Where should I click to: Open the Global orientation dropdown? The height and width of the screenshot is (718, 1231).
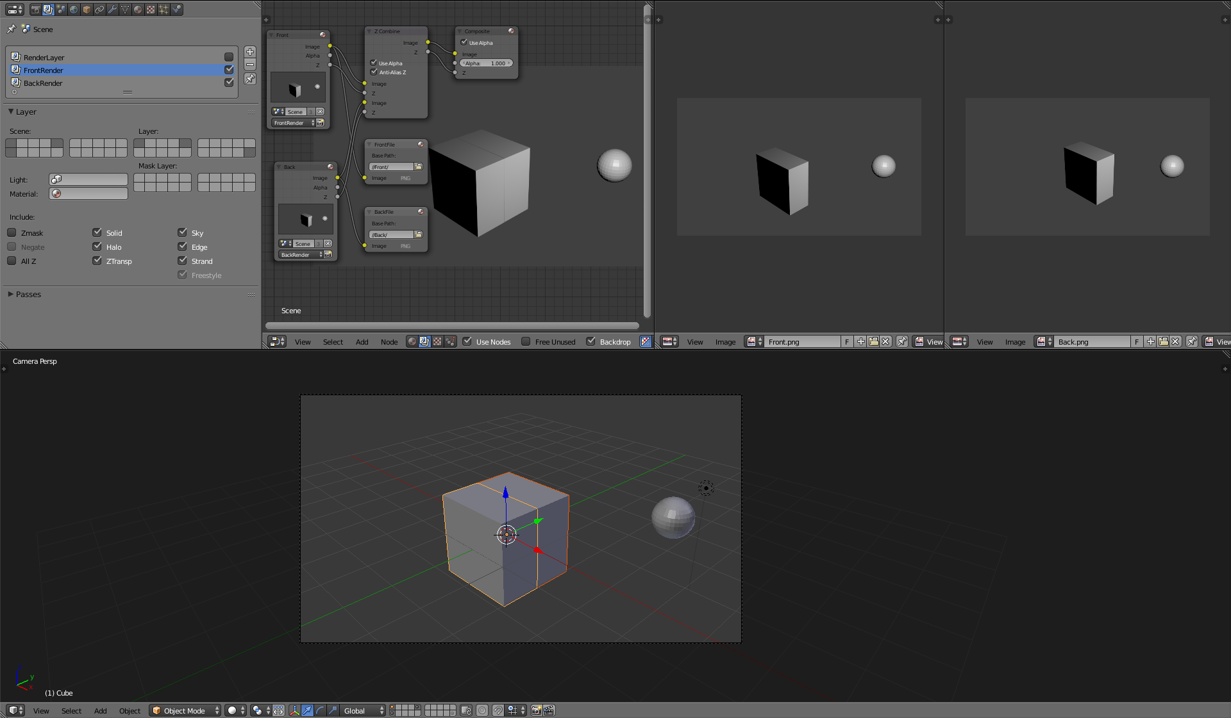coord(363,710)
